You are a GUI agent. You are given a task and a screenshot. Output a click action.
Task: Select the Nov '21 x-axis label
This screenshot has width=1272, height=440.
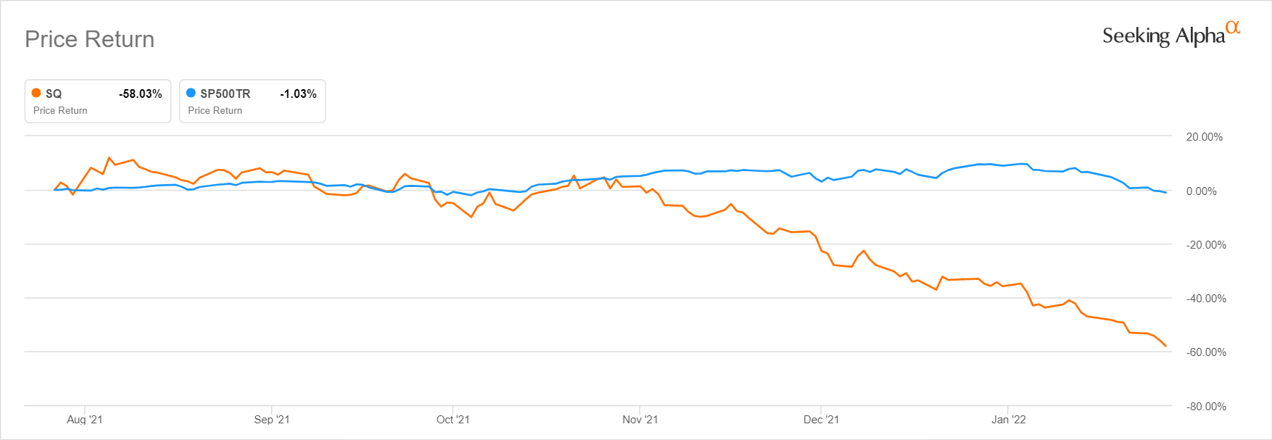coord(640,420)
